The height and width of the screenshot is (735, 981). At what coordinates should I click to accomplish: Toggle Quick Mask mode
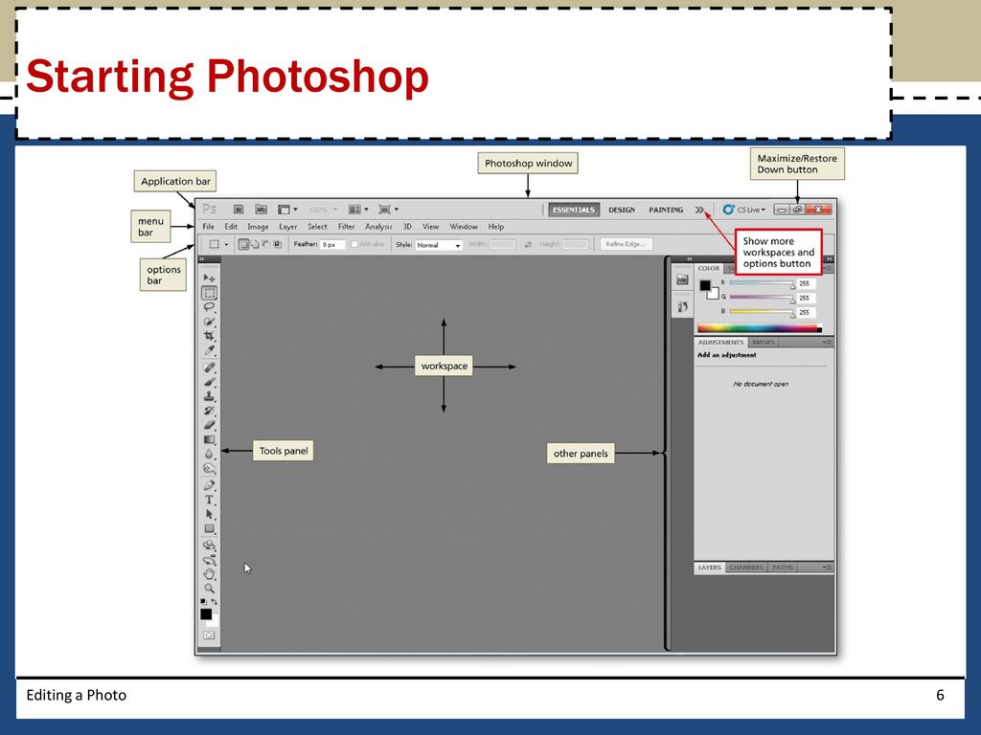[x=209, y=635]
